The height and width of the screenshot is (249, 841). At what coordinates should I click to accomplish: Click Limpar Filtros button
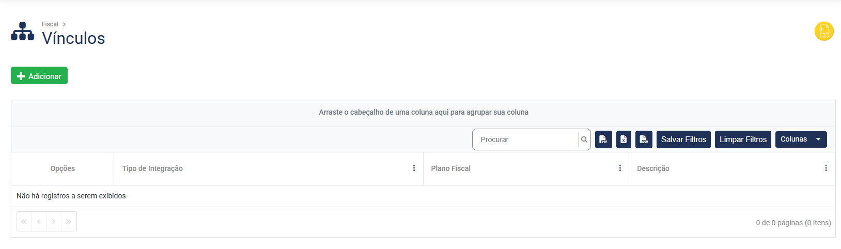click(x=743, y=139)
